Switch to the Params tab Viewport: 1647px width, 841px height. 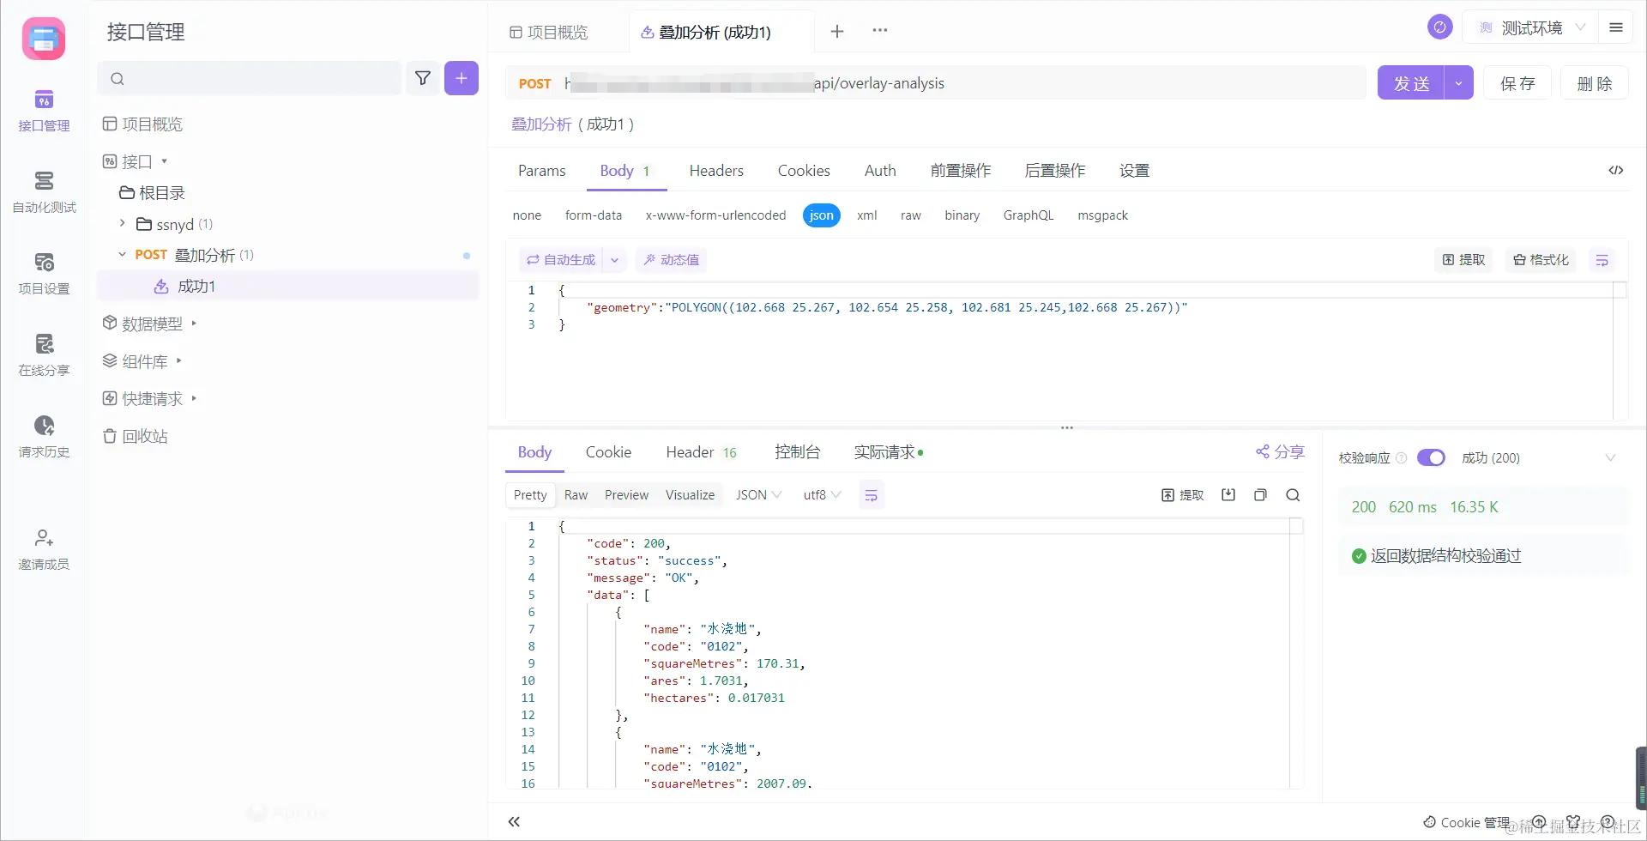pyautogui.click(x=542, y=171)
